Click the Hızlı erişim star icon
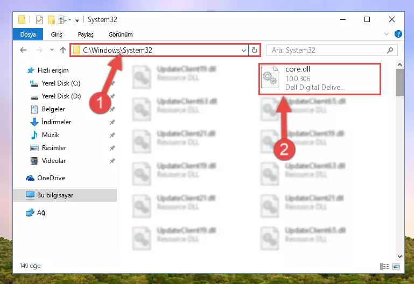The height and width of the screenshot is (284, 414). [31, 70]
